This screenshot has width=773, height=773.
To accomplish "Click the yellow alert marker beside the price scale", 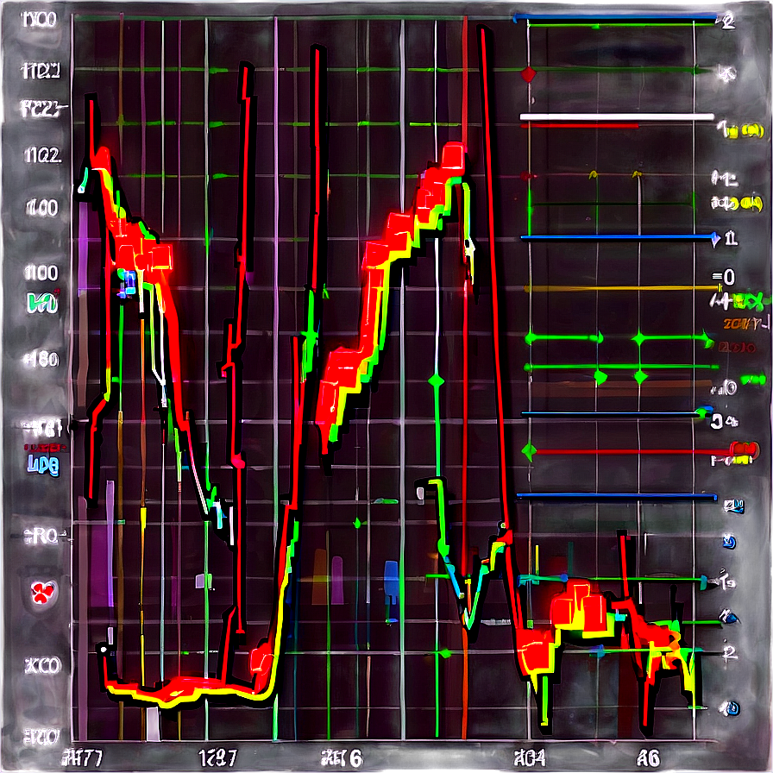I will pyautogui.click(x=732, y=131).
